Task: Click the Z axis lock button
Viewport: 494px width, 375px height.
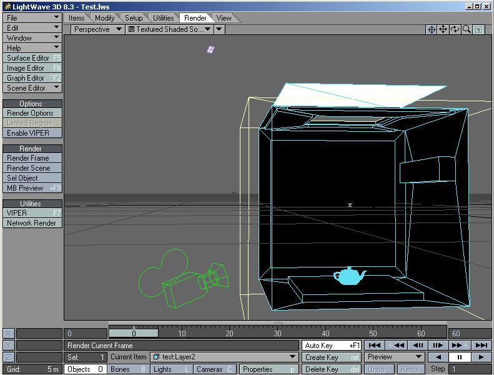Action: [9, 357]
